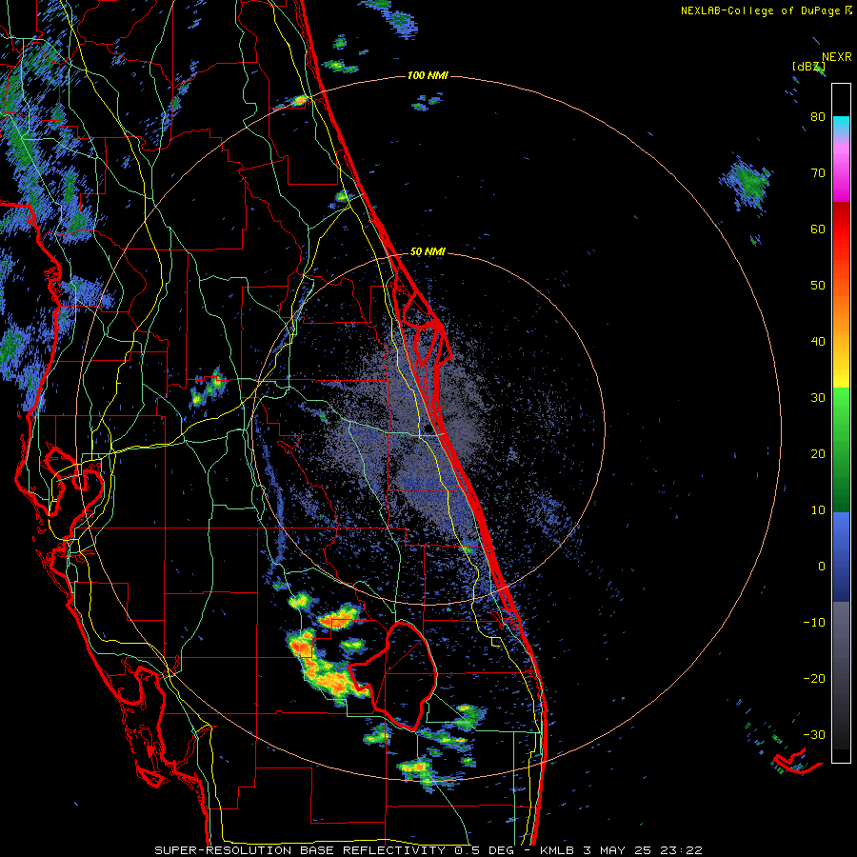Click the [dBZ] legend title
The height and width of the screenshot is (857, 857).
pyautogui.click(x=808, y=66)
